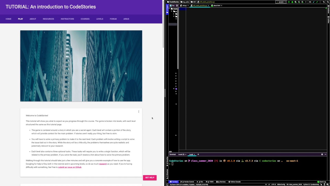Go to HOME in website nav bar
The height and width of the screenshot is (186, 330).
[x=9, y=19]
